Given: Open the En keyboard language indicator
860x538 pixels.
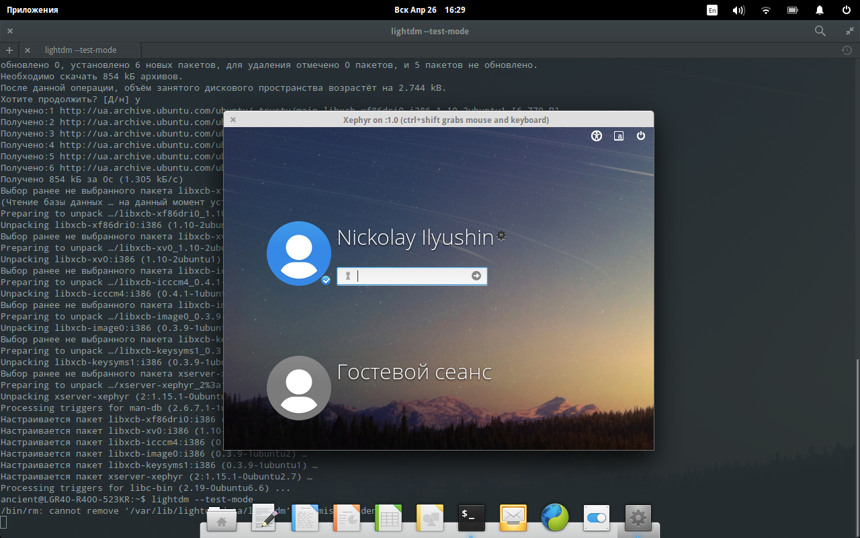Looking at the screenshot, I should 712,10.
